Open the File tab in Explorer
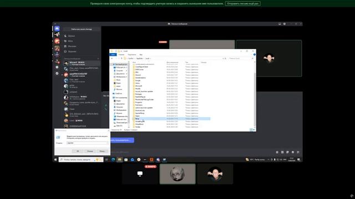355x199 pixels. pos(113,55)
